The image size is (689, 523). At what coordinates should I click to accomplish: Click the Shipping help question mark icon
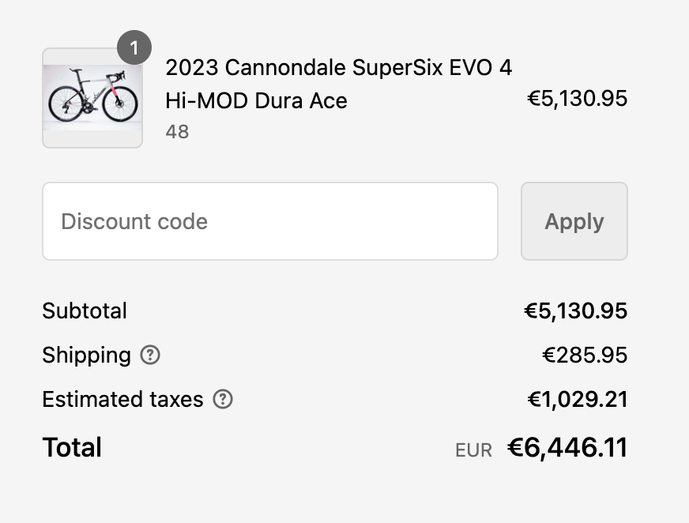pyautogui.click(x=150, y=356)
